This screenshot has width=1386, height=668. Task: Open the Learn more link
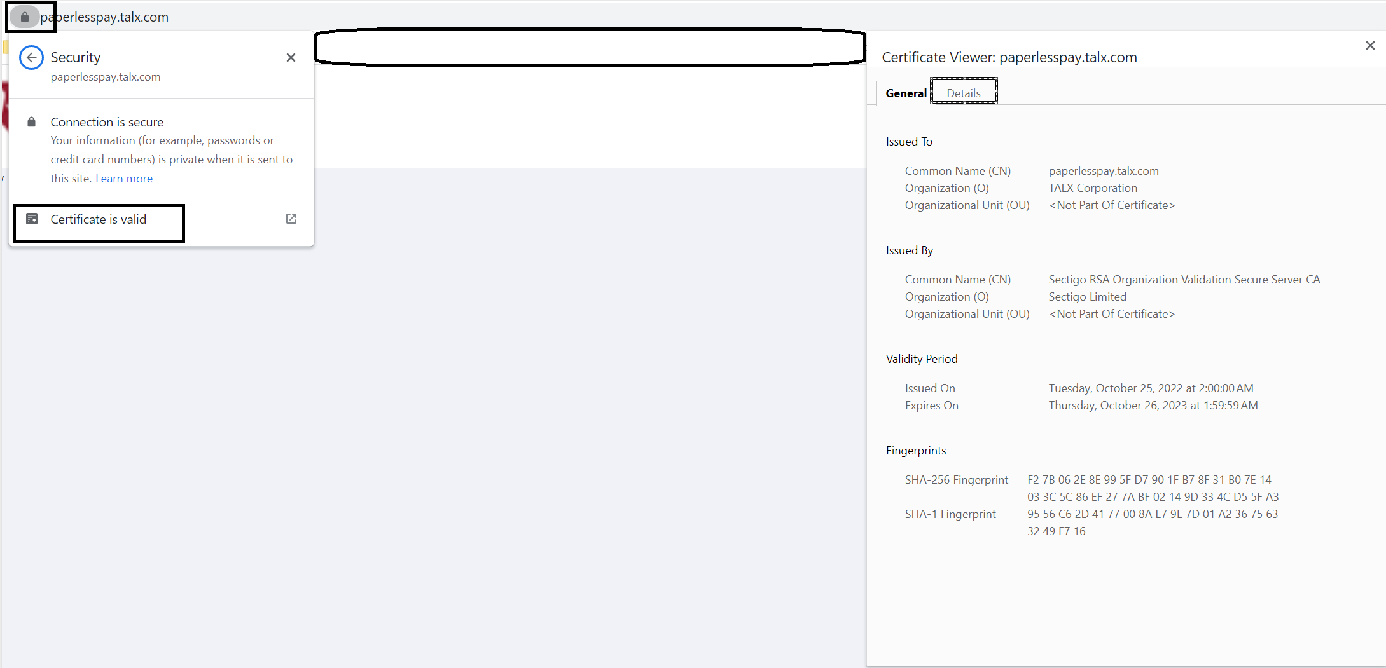(124, 179)
